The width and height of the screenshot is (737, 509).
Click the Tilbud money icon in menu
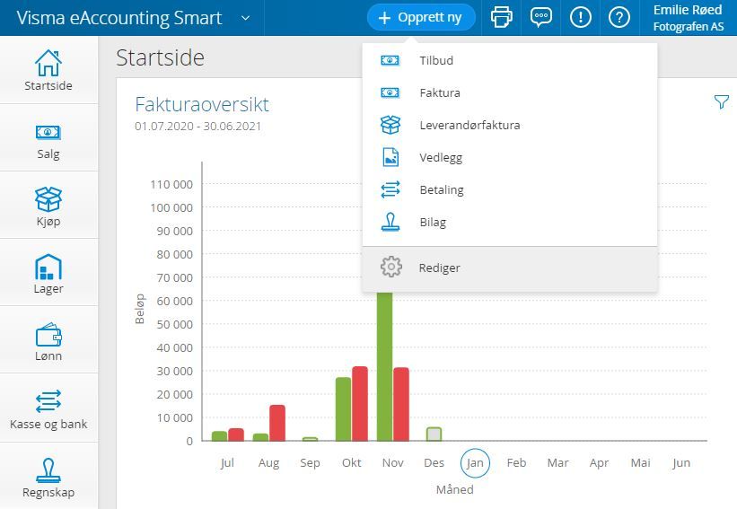(390, 60)
